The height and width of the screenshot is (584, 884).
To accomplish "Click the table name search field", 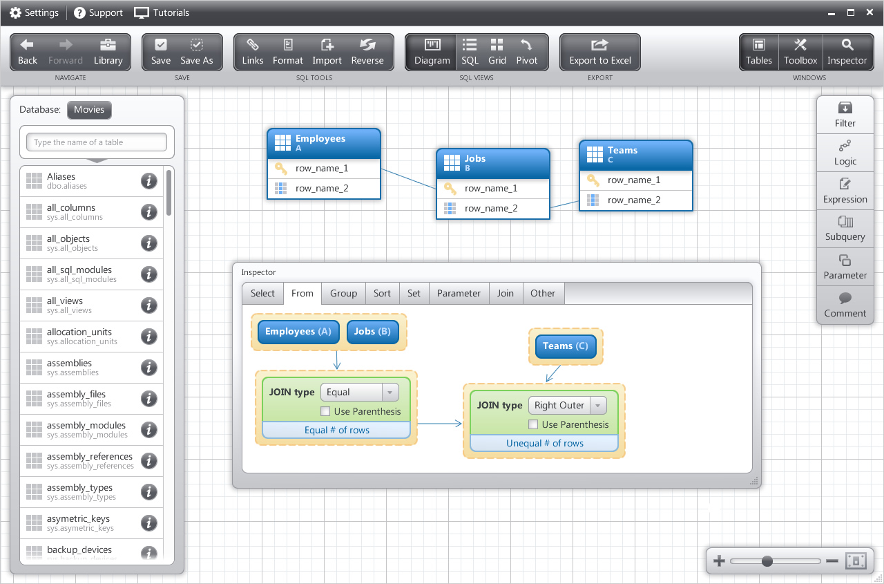I will (x=97, y=142).
